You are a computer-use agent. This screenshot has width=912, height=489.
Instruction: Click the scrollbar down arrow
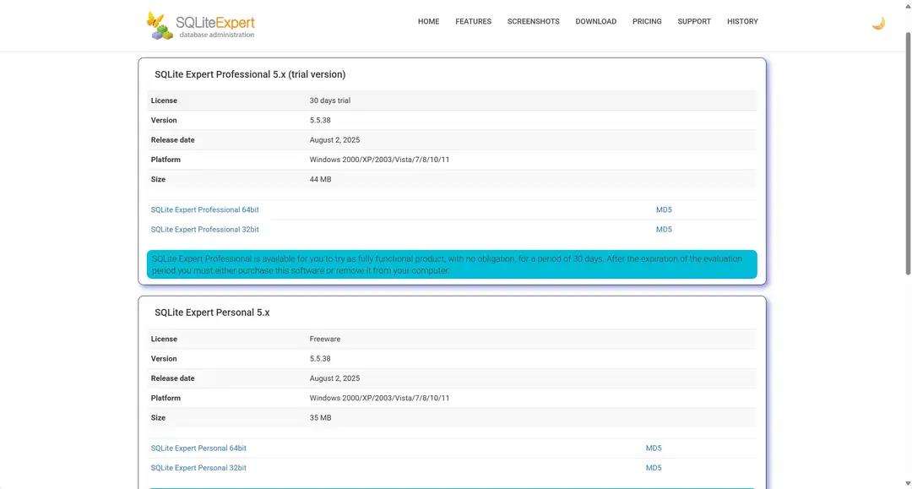click(x=907, y=484)
